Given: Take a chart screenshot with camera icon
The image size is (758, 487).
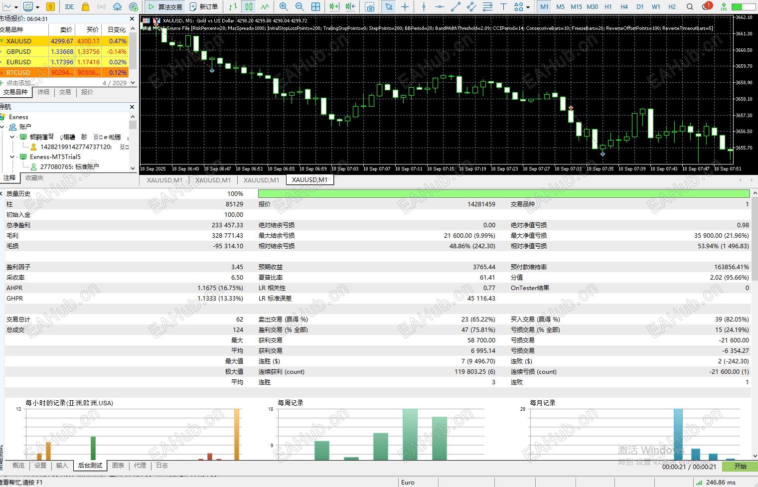Looking at the screenshot, I should click(x=370, y=7).
